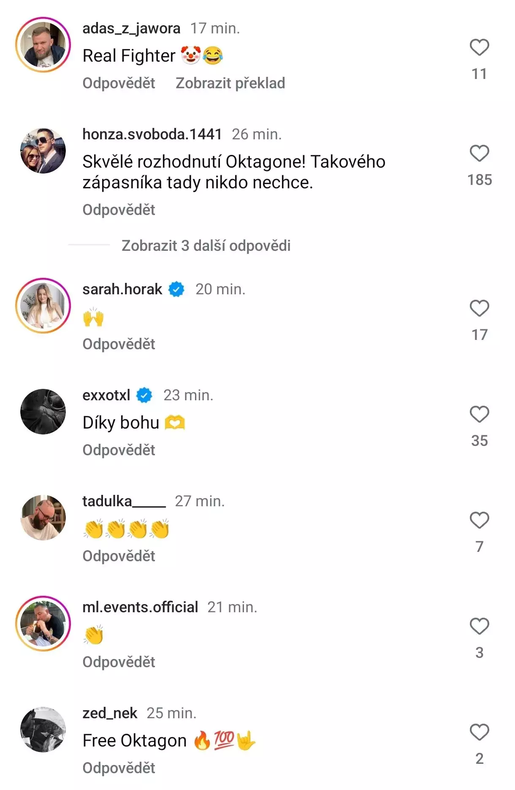Like zed_nek's 'Free Oktagon' comment

pos(479,732)
